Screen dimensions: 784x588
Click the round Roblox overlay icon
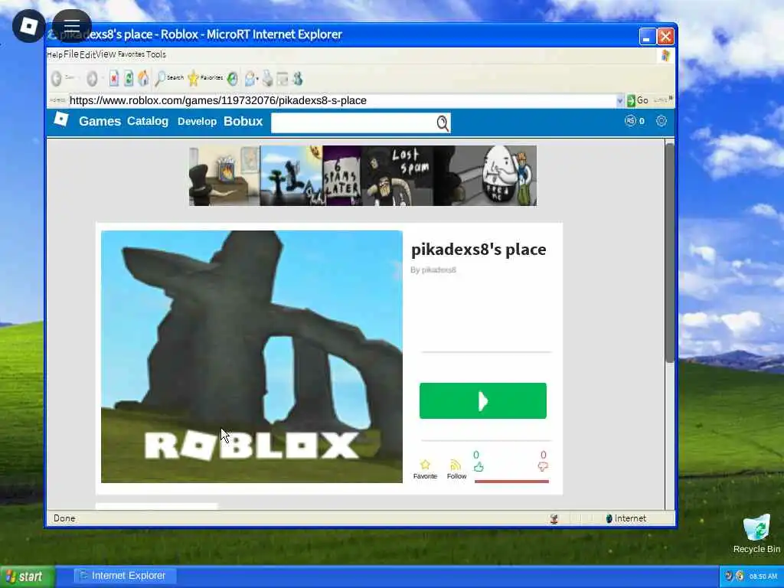[x=29, y=26]
